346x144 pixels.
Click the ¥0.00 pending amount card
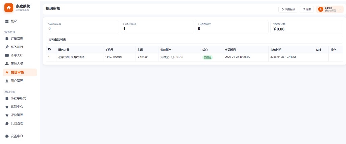(x=307, y=27)
